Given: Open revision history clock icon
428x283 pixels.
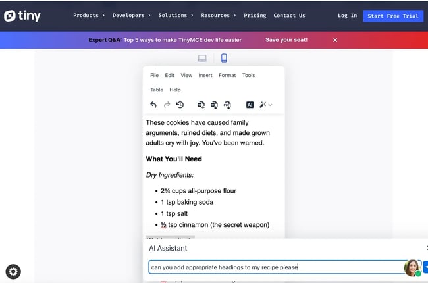Looking at the screenshot, I should click(180, 105).
